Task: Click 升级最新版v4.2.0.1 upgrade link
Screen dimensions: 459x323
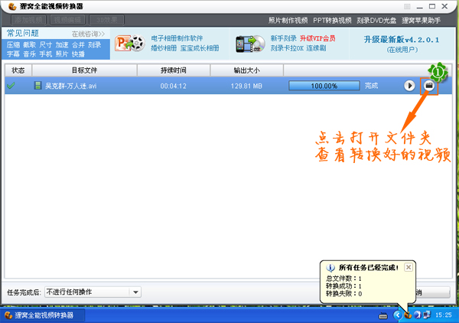Action: (402, 40)
